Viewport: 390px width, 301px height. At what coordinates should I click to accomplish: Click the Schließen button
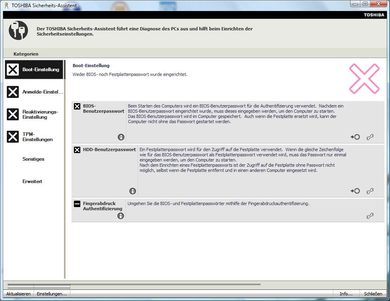tap(373, 294)
